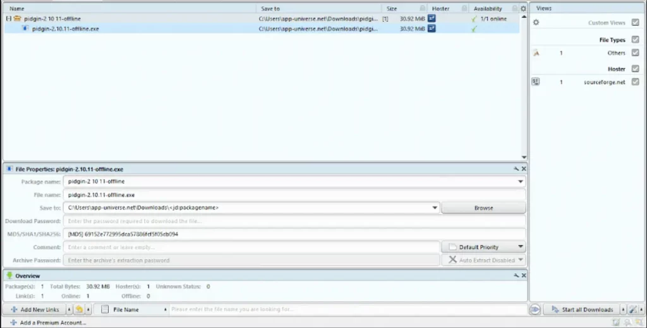Screen dimensions: 647x328
Task: Open Add New Links options arrow
Action: (69, 310)
